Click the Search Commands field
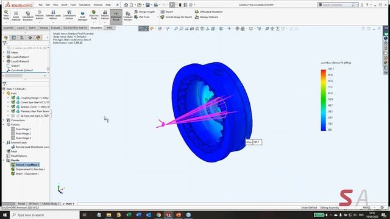Viewport: 390px width, 219px height. pos(338,5)
